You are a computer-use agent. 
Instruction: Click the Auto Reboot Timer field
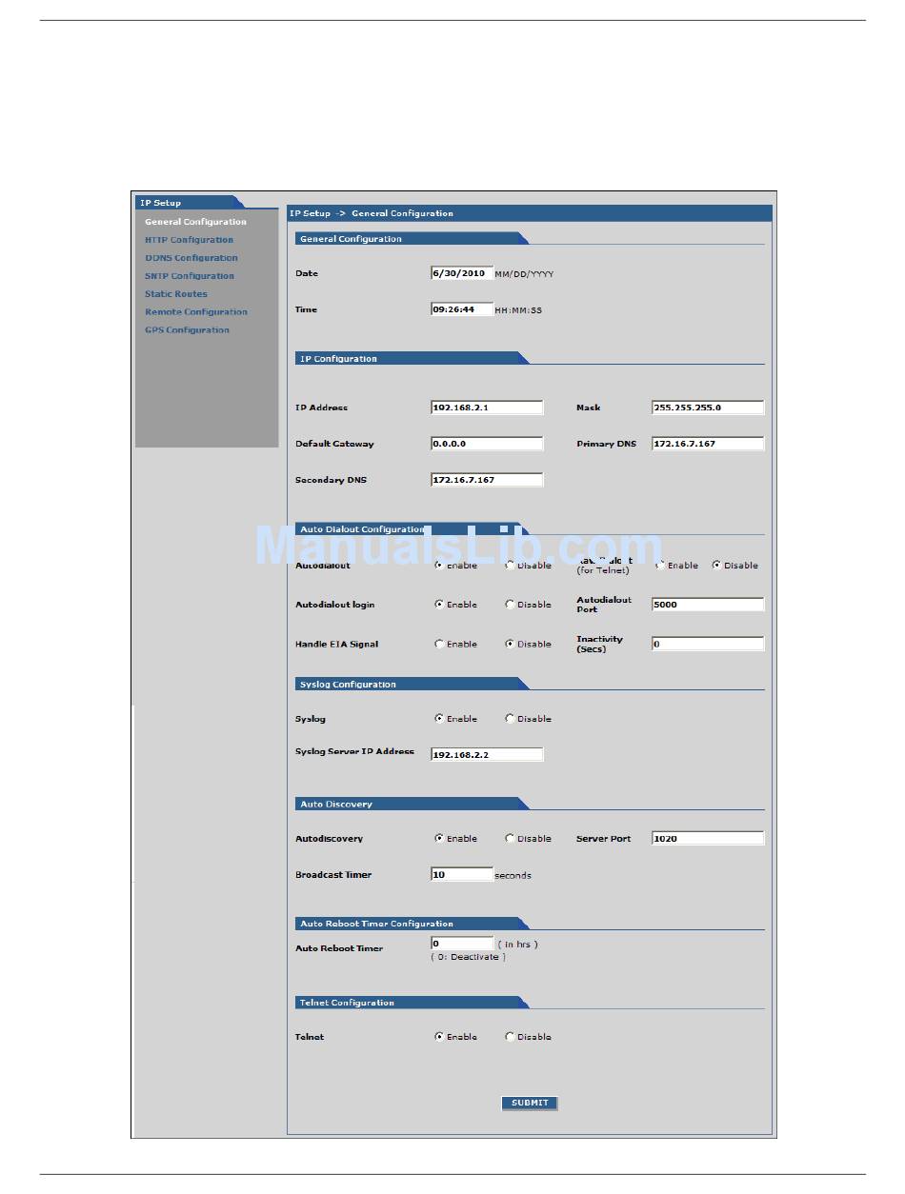[462, 945]
